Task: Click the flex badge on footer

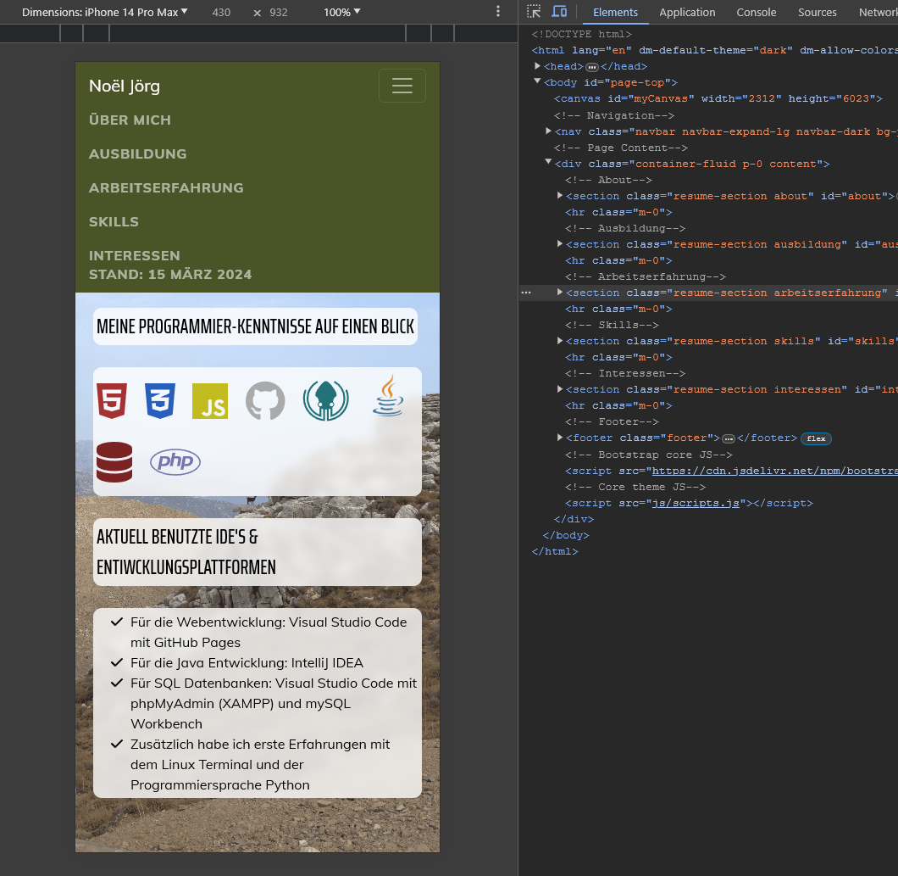Action: tap(816, 438)
